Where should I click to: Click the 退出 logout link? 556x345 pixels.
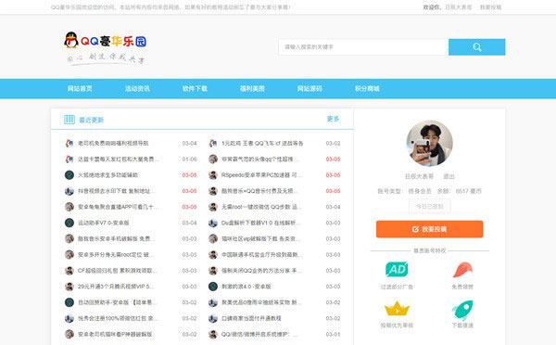pos(449,176)
